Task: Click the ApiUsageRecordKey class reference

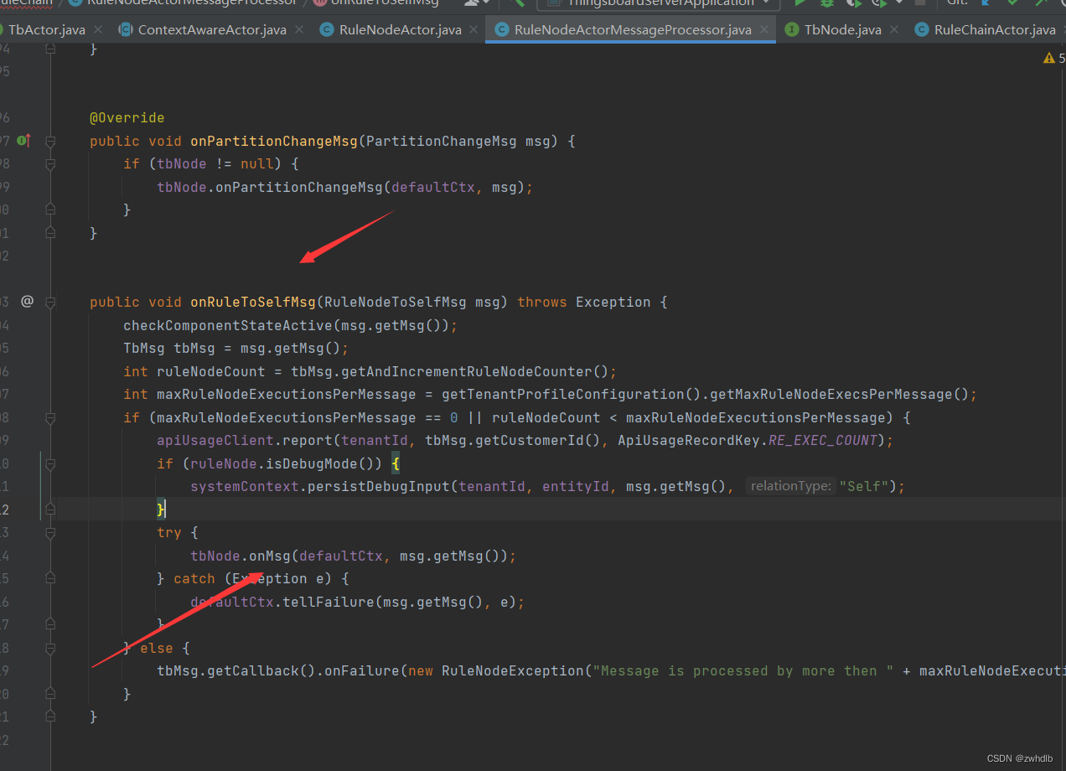Action: coord(689,440)
